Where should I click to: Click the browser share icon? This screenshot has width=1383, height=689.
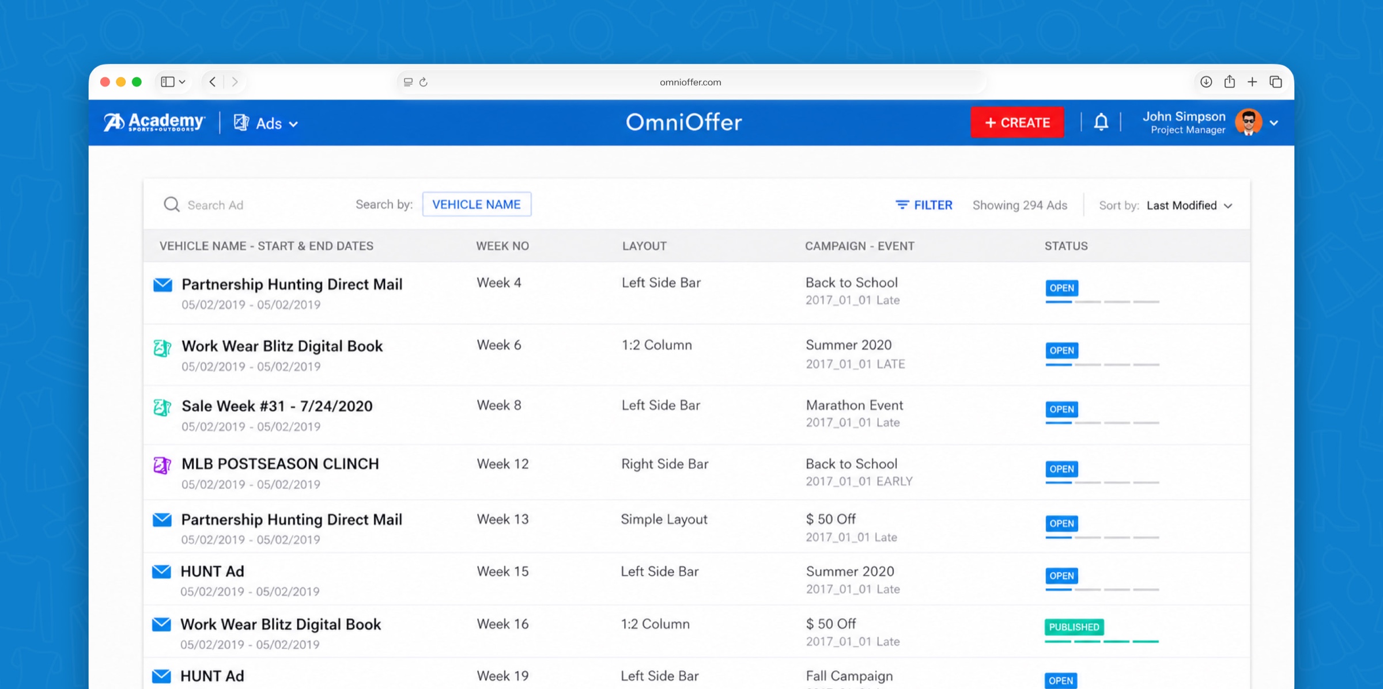pyautogui.click(x=1230, y=81)
